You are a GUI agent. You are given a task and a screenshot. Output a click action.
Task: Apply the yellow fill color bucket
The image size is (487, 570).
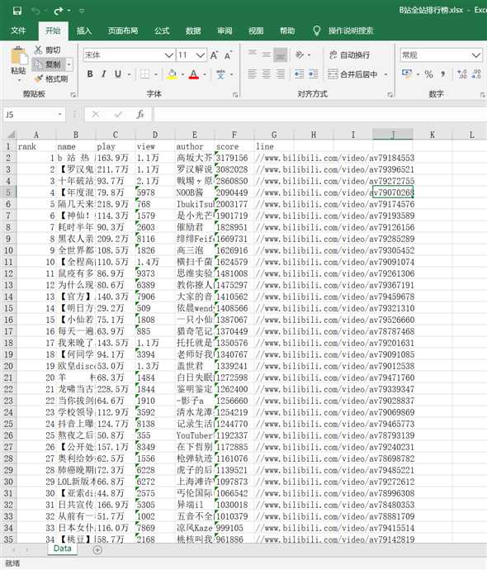(x=173, y=74)
